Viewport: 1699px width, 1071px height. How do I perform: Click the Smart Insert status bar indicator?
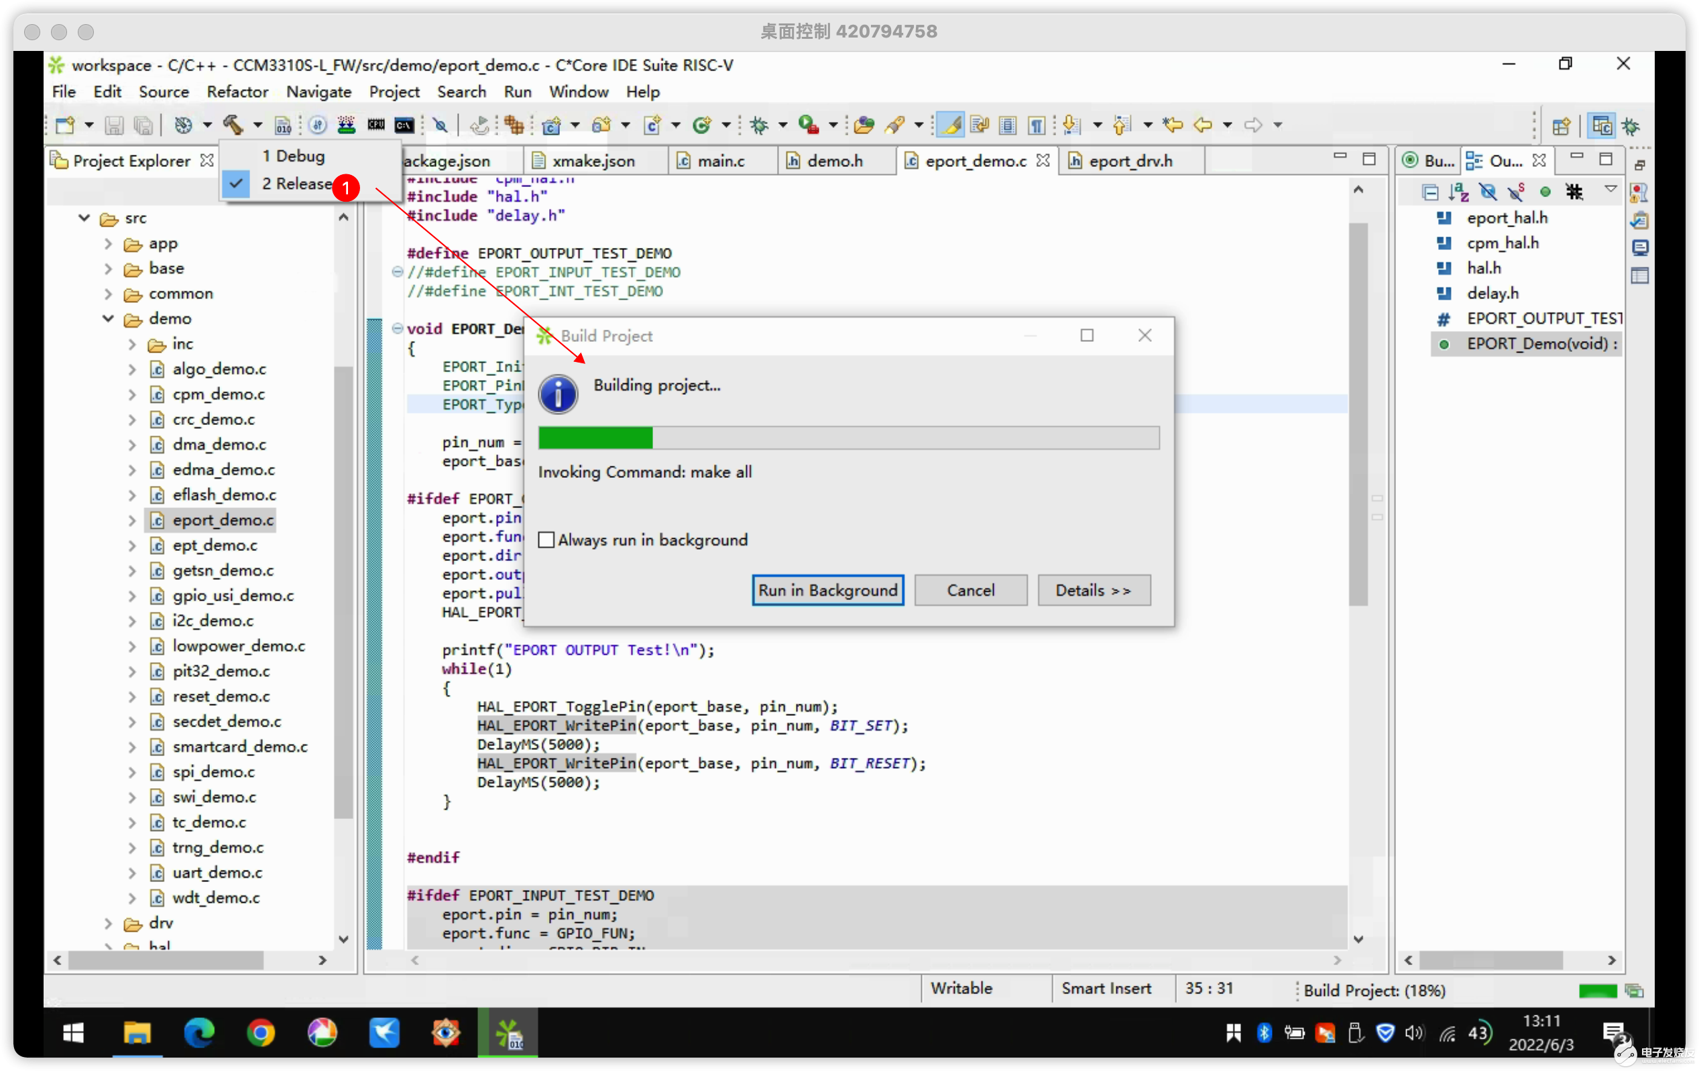coord(1107,987)
